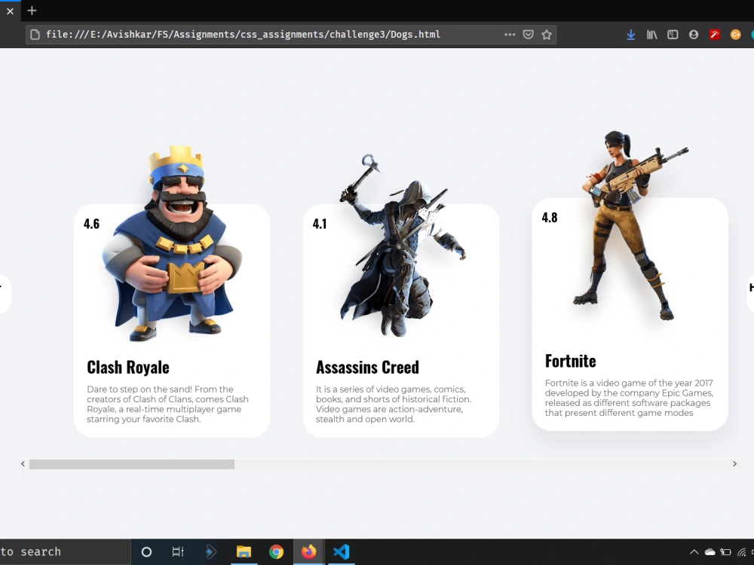
Task: Click the Fortnite description text
Action: 629,398
